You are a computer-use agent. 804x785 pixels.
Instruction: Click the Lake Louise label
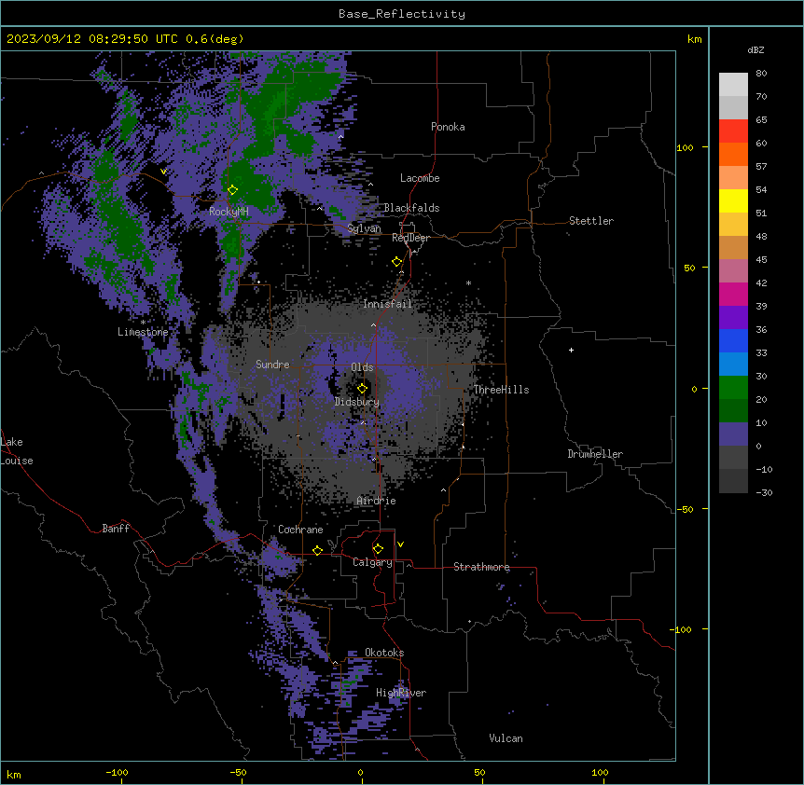(17, 451)
